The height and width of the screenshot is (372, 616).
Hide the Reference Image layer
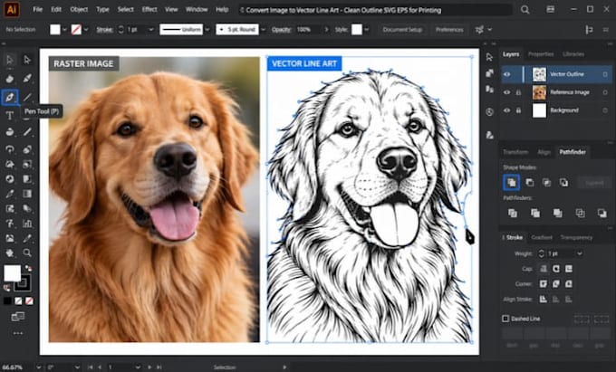click(x=507, y=92)
